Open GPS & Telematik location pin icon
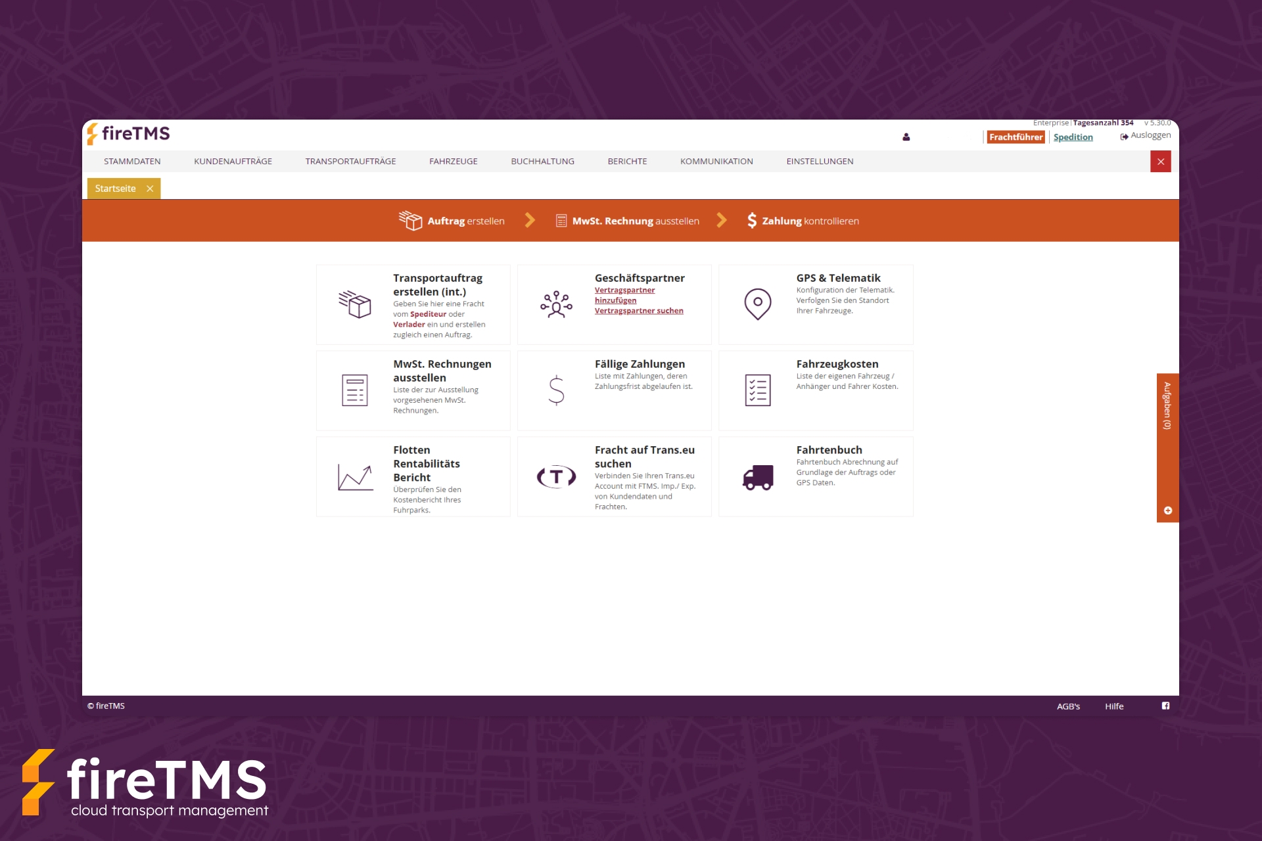This screenshot has height=841, width=1262. coord(757,304)
